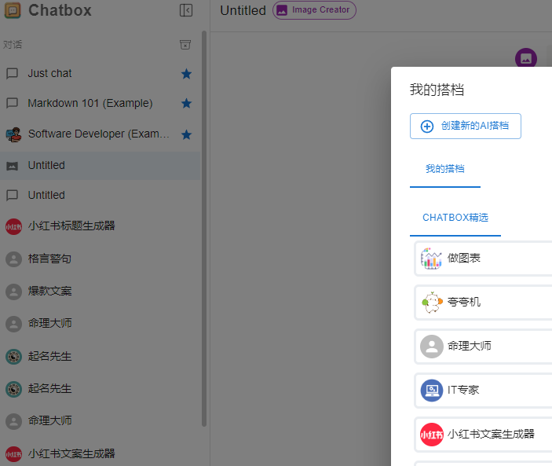Click the IT专家 blue computer icon
Viewport: 552px width, 466px height.
pos(432,391)
